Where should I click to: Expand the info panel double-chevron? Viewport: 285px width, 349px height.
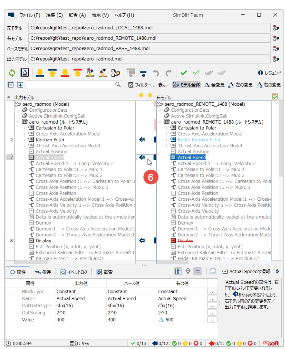click(x=277, y=271)
